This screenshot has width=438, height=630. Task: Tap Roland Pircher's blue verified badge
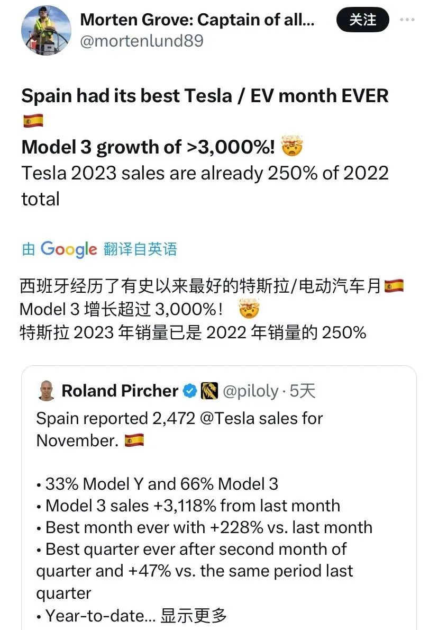point(189,391)
